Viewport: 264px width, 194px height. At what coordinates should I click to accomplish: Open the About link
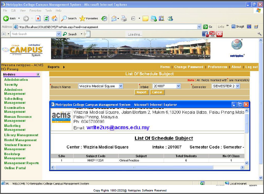point(236,67)
